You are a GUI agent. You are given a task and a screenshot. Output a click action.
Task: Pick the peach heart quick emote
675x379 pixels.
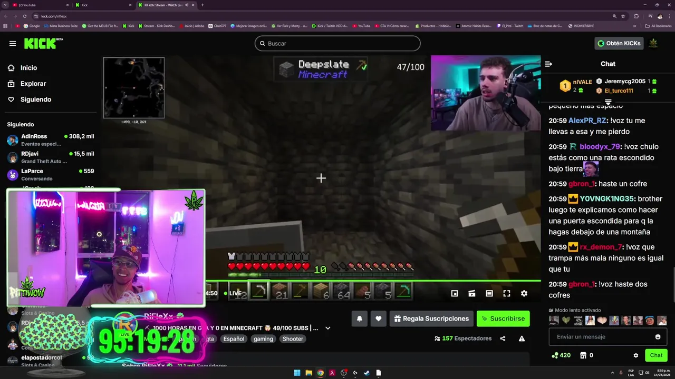click(x=602, y=320)
